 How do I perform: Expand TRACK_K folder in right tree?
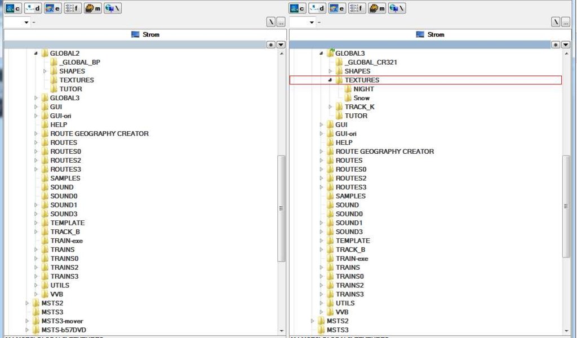tap(330, 106)
